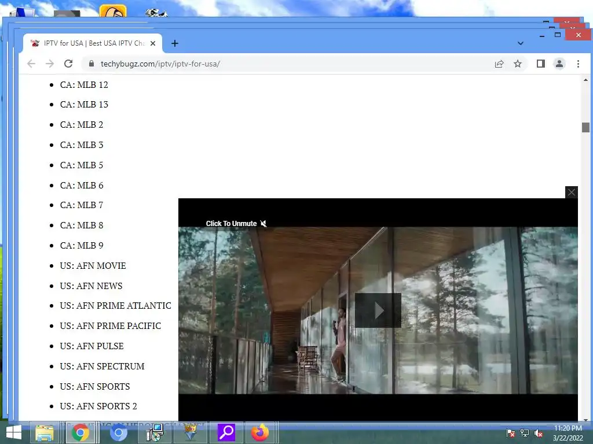The image size is (593, 444).
Task: Minimize the front Chrome window
Action: pos(542,35)
